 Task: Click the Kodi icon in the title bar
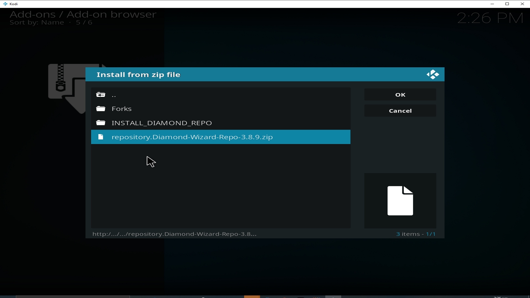point(5,4)
